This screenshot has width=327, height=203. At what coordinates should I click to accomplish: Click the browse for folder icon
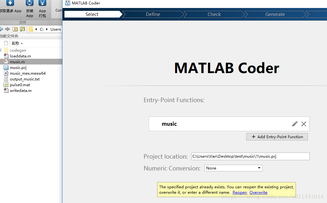tap(22, 29)
